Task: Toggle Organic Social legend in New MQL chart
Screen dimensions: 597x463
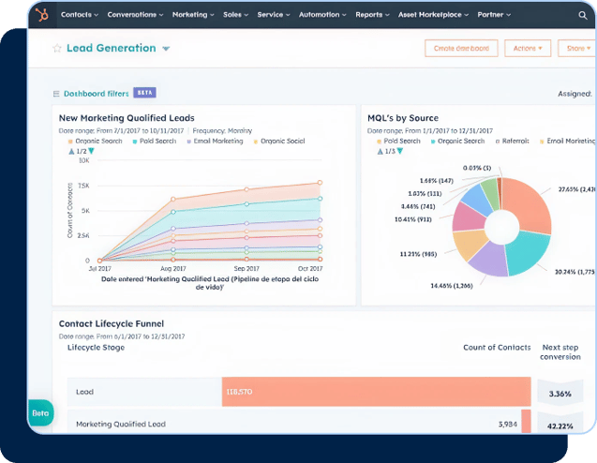Action: pyautogui.click(x=279, y=142)
